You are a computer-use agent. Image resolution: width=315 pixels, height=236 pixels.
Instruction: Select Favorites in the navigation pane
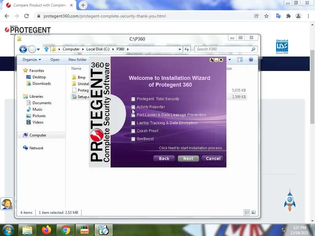[x=37, y=71]
